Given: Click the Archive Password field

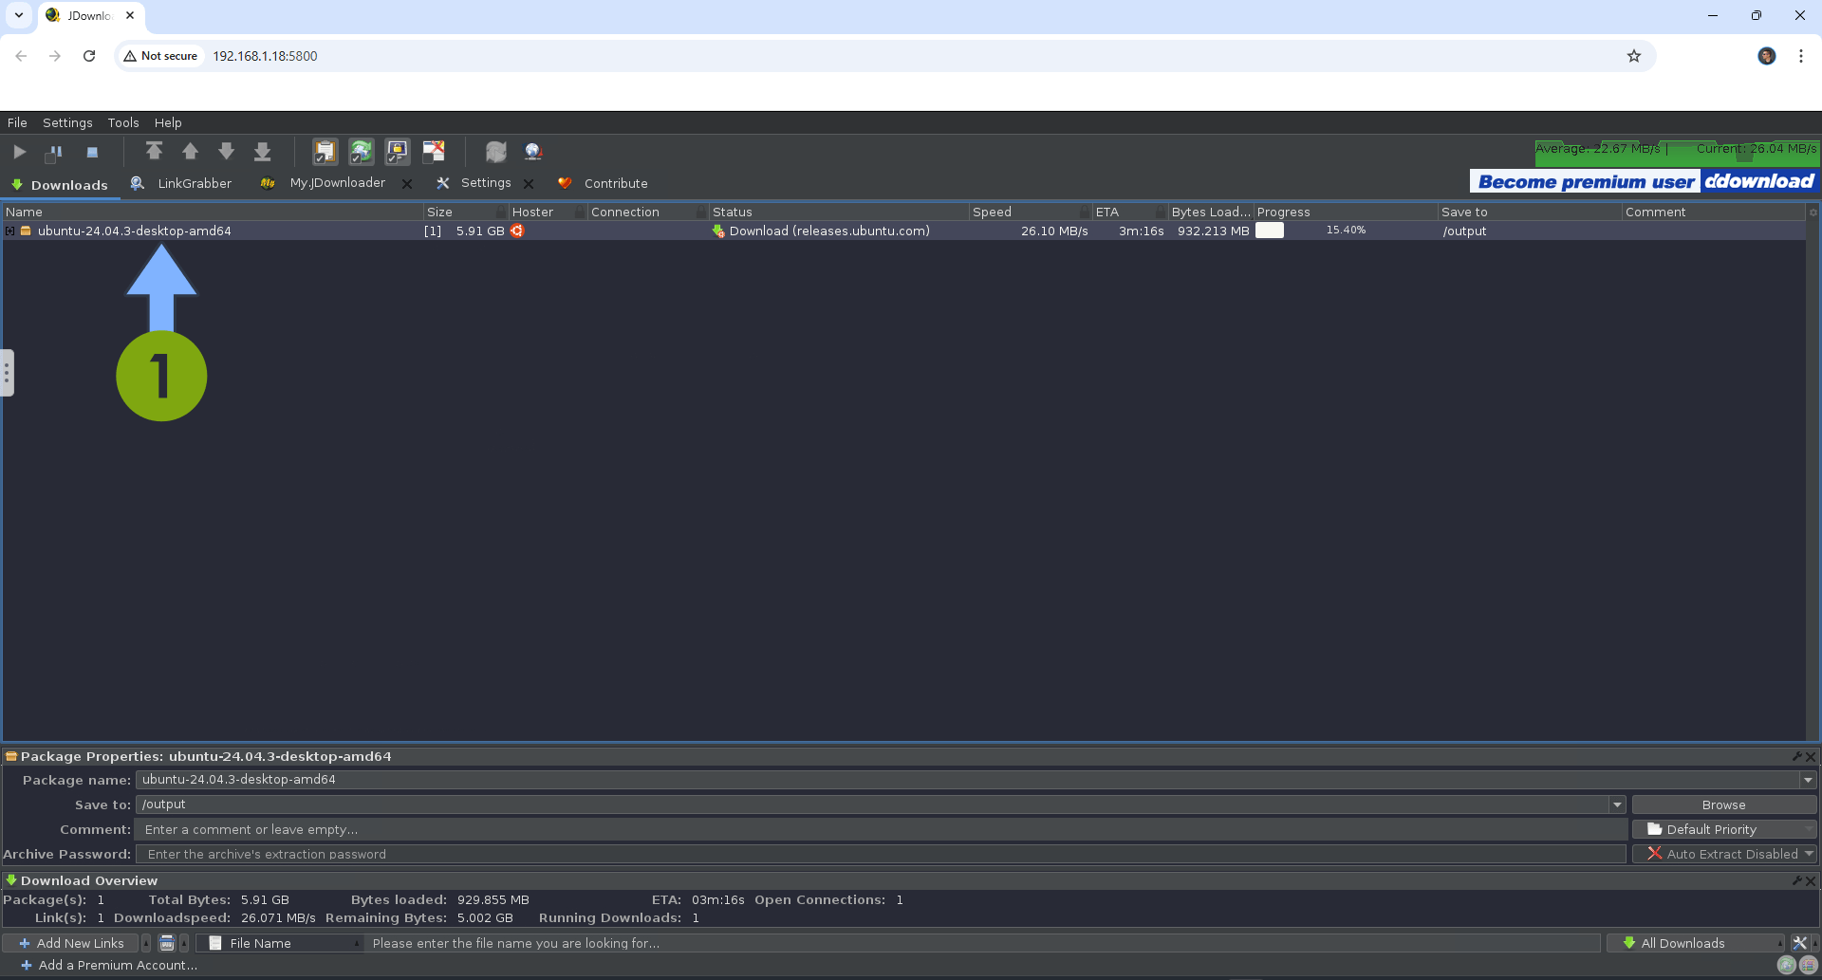Looking at the screenshot, I should (x=882, y=854).
